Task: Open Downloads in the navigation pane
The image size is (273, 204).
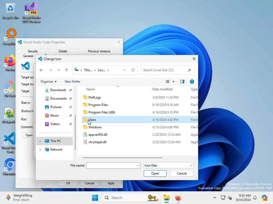Action: (58, 90)
